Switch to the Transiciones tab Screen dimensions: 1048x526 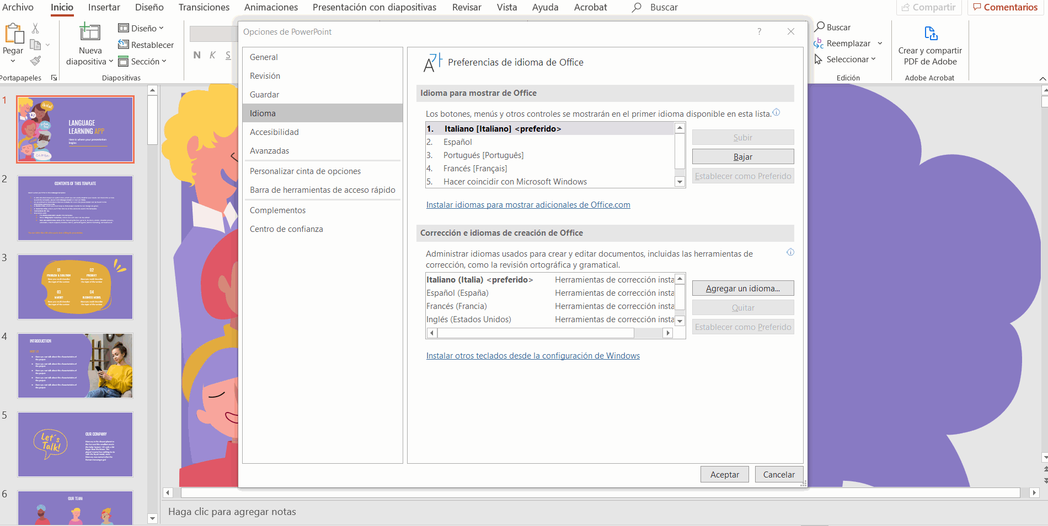(x=204, y=7)
